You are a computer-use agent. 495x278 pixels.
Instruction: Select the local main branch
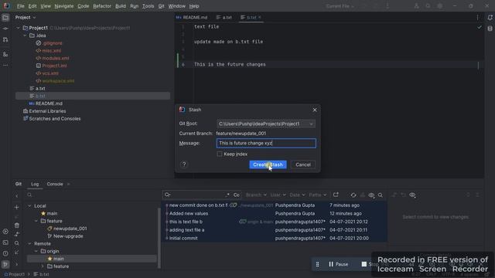pos(49,213)
